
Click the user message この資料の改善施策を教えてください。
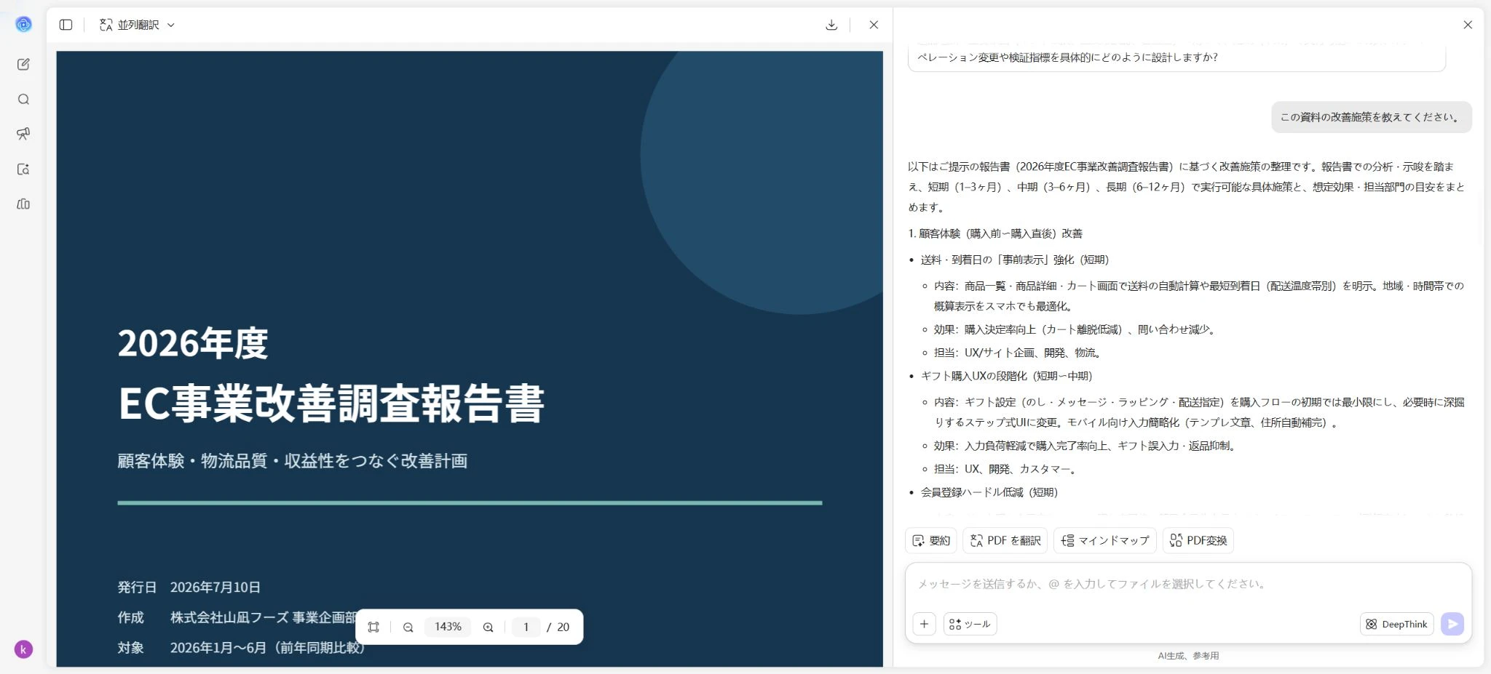[1372, 117]
